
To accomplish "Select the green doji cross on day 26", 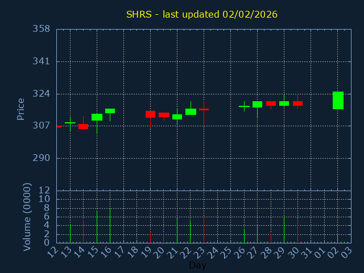I will pyautogui.click(x=244, y=106).
